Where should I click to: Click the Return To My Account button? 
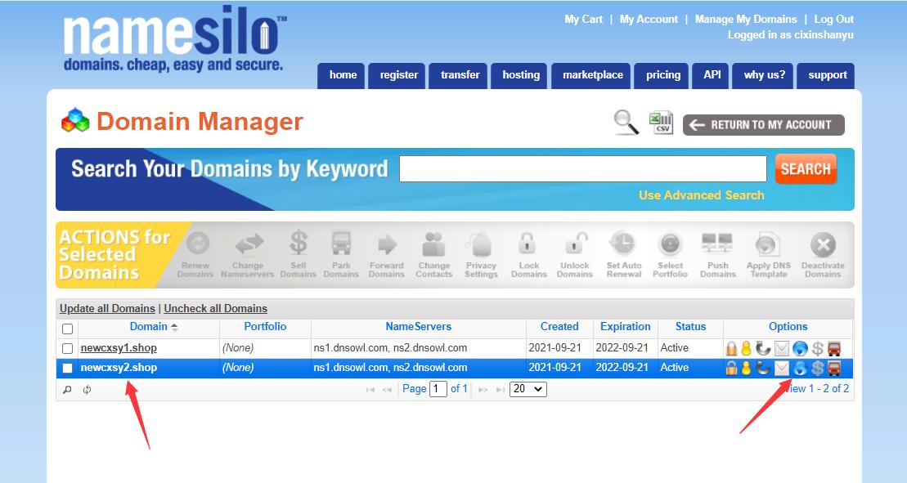point(764,125)
